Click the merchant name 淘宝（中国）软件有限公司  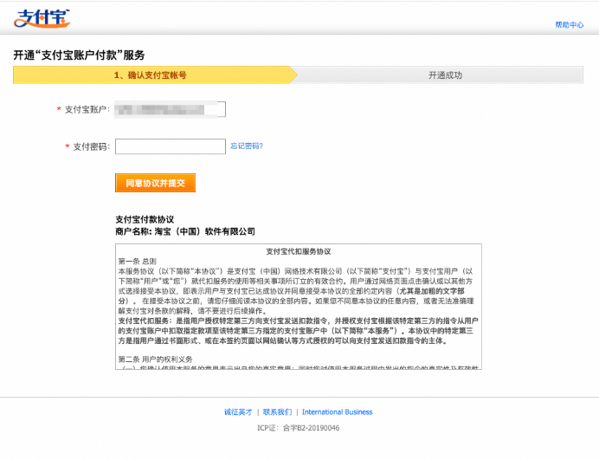pos(205,231)
